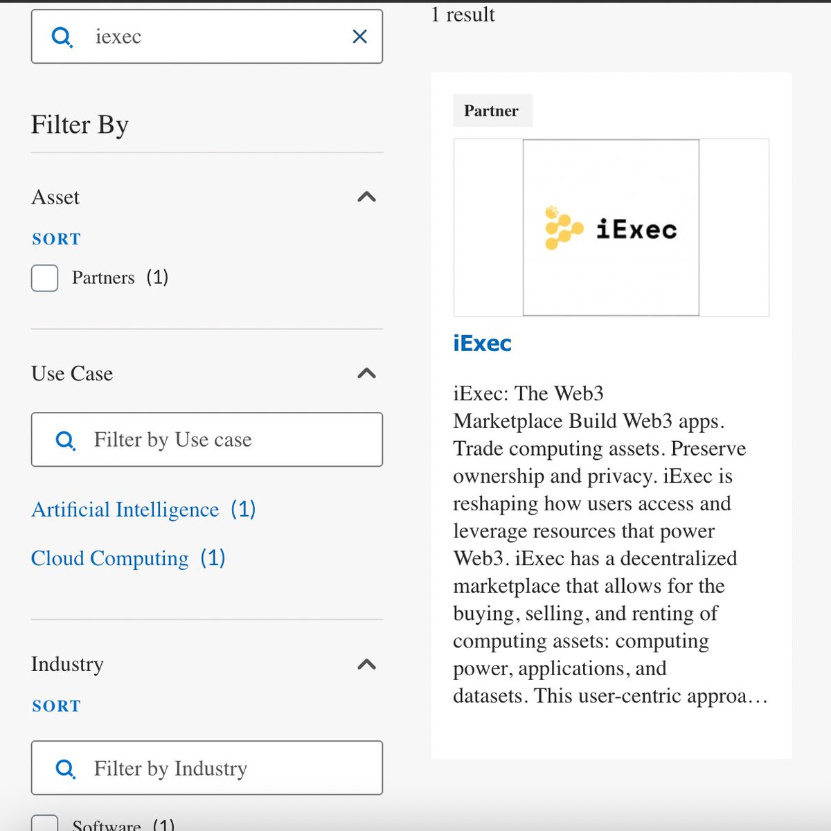Sort the Asset filter options

(56, 239)
